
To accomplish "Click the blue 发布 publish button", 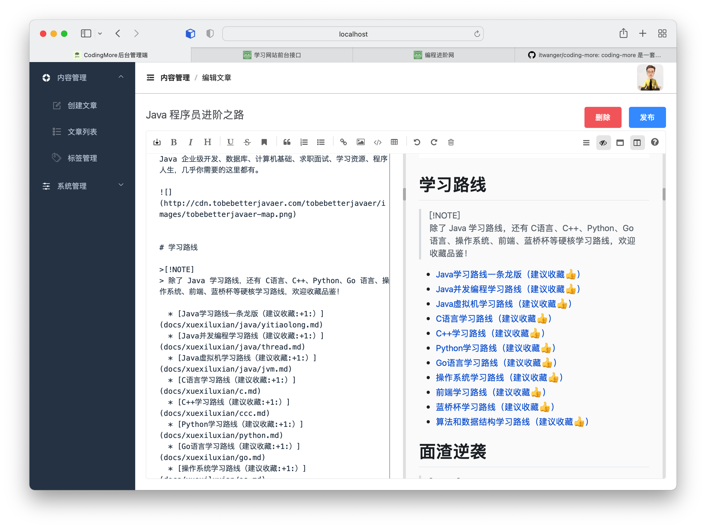I will coord(647,117).
